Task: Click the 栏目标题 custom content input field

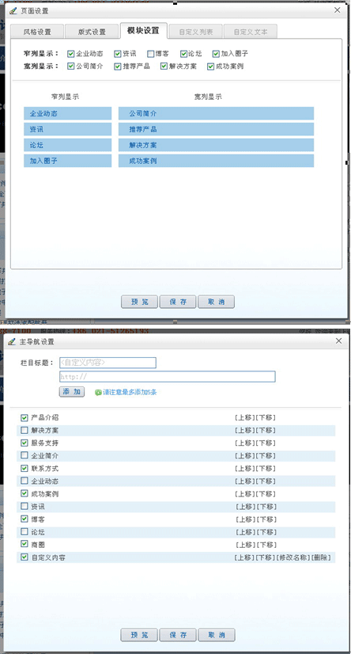Action: pos(108,363)
